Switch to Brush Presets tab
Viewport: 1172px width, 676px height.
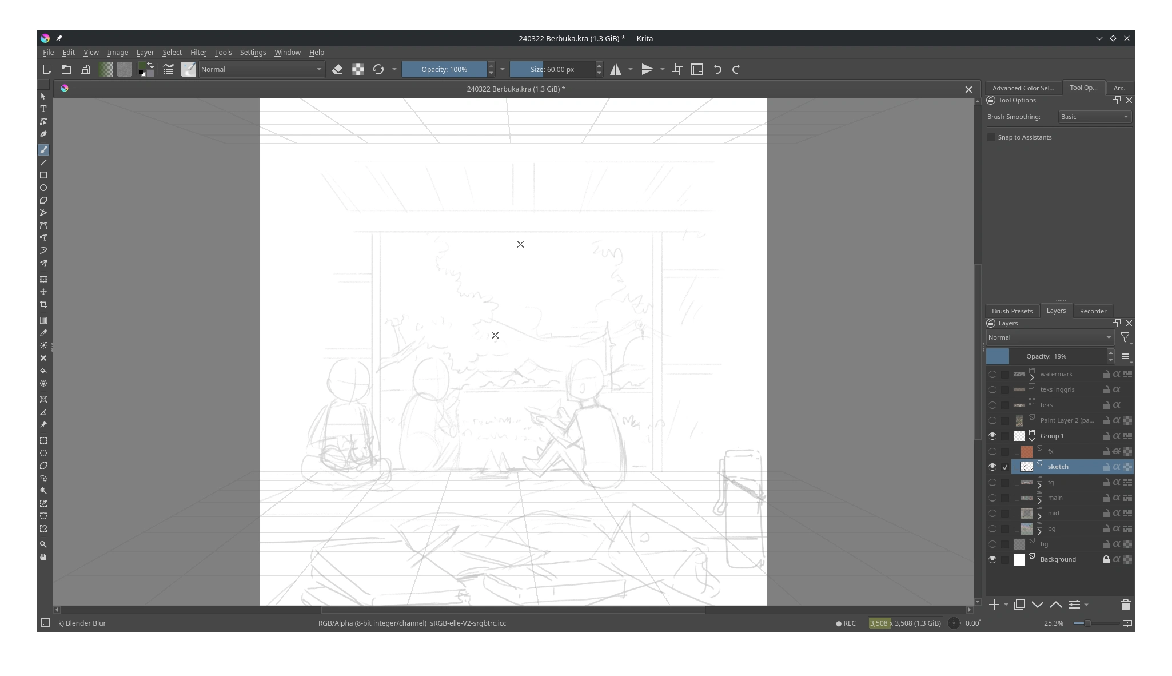(x=1012, y=311)
